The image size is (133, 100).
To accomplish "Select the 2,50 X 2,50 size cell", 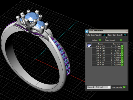I will (100, 49).
